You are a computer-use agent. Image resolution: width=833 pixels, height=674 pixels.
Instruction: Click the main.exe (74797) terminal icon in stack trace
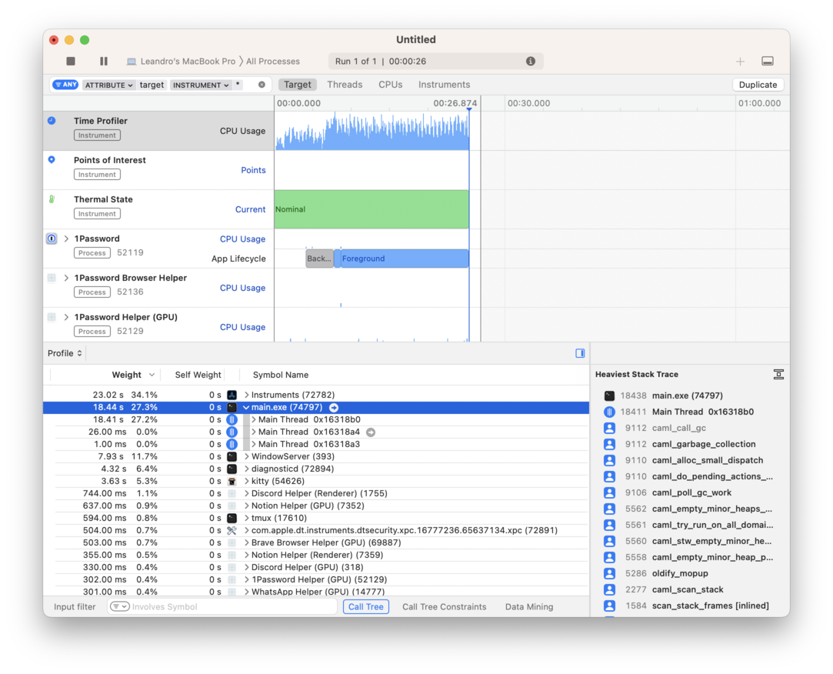[609, 395]
